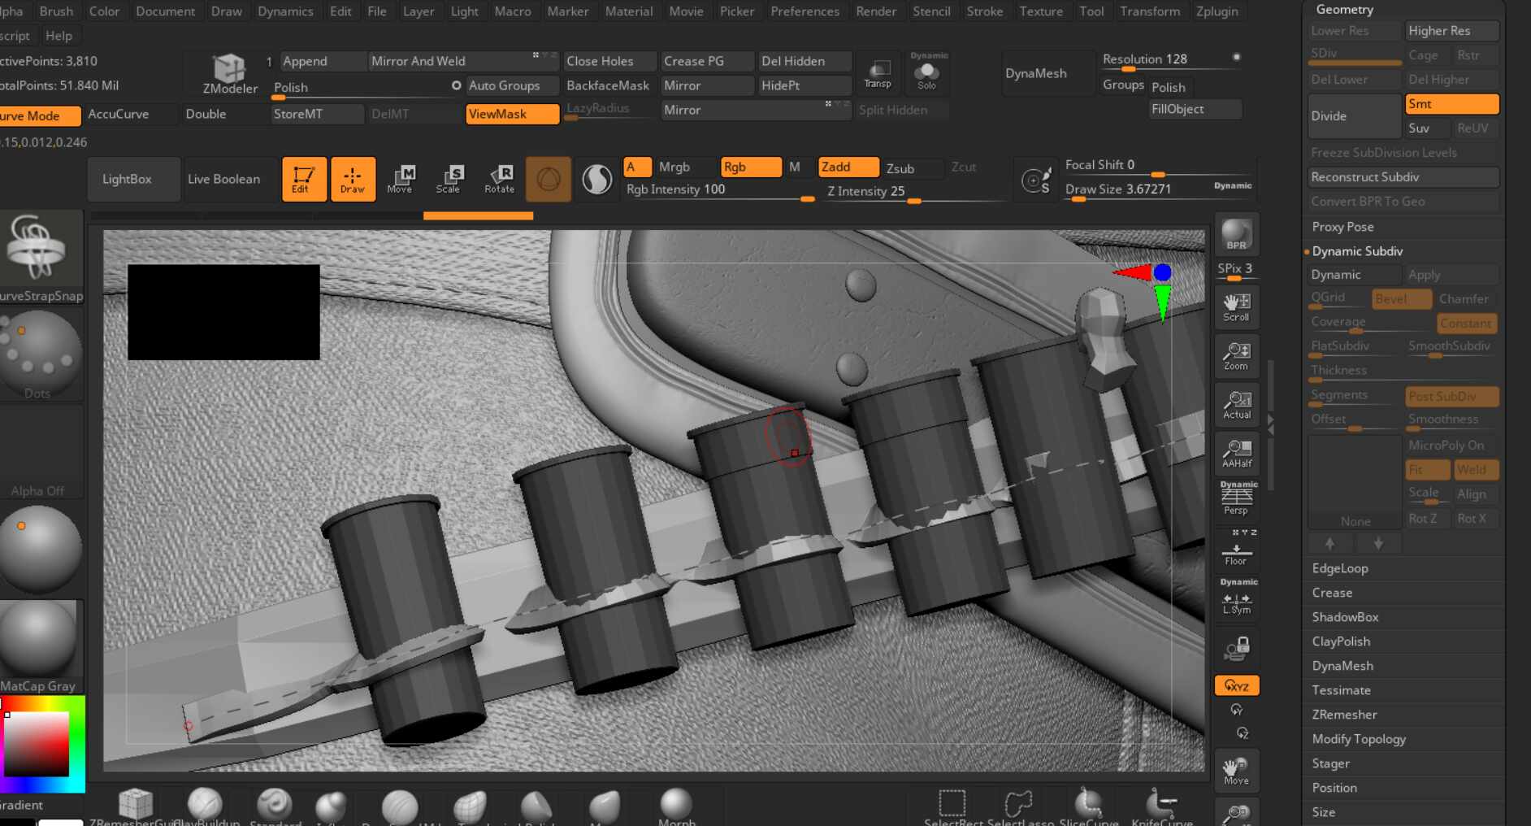Activate the Move transform tool
Screen dimensions: 1531x826
tap(400, 179)
